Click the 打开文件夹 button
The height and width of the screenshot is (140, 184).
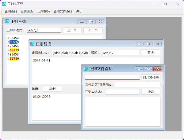click(x=151, y=77)
